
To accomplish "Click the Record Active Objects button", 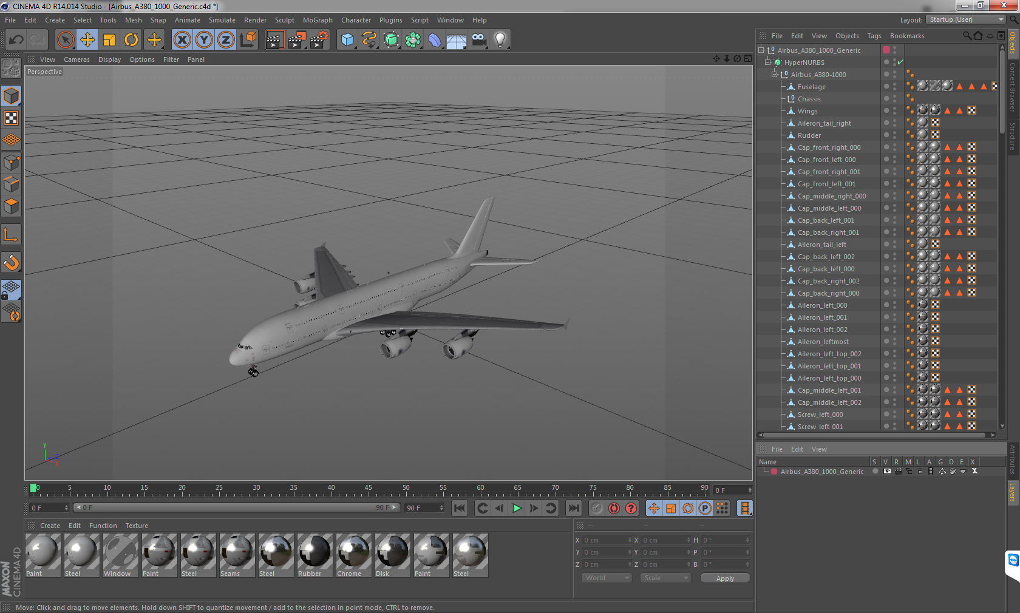I will (597, 508).
